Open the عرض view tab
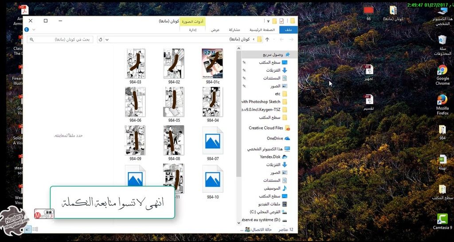This screenshot has height=242, width=454. (x=215, y=30)
